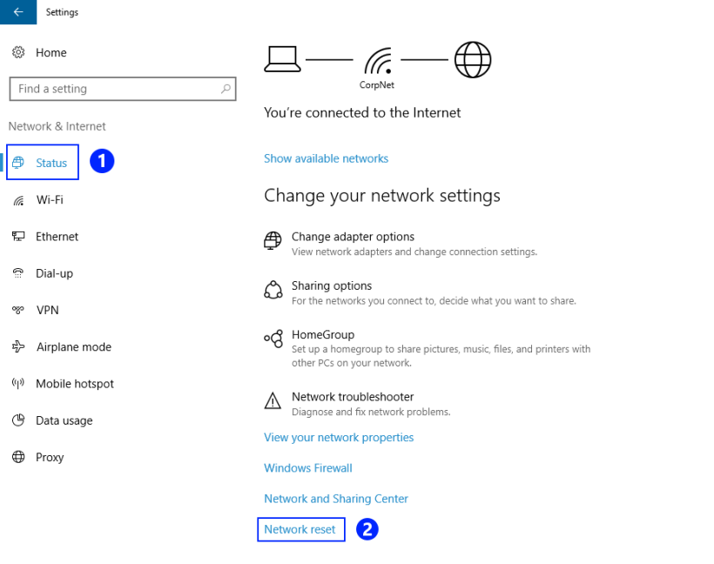Select Dial-up in the sidebar
The width and height of the screenshot is (714, 564).
[x=54, y=273]
